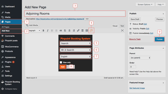Open WooCommerce in the sidebar
Screen dimensions: 168x94
[x=12, y=47]
